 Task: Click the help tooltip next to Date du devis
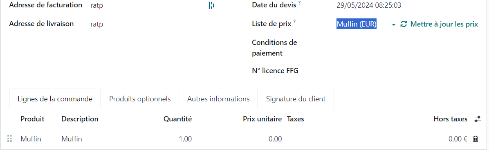[299, 3]
